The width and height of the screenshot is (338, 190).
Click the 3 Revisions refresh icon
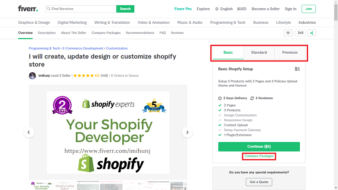coord(252,98)
